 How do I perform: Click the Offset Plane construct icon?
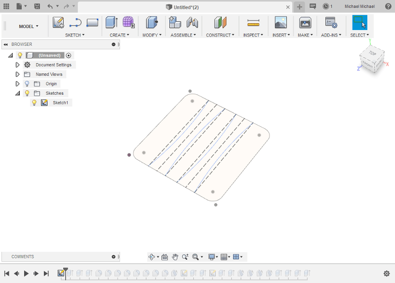coord(220,22)
